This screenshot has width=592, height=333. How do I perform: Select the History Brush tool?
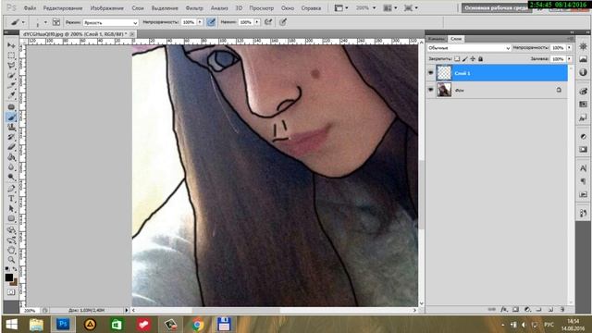point(11,137)
